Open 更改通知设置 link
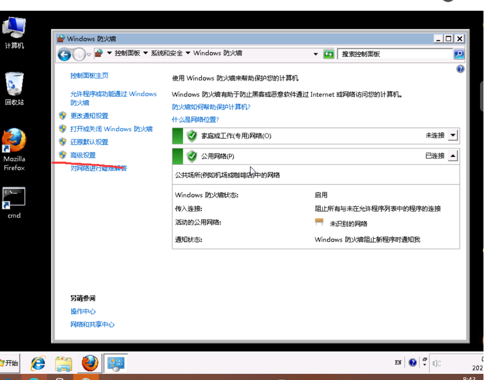This screenshot has width=492, height=380. point(89,116)
